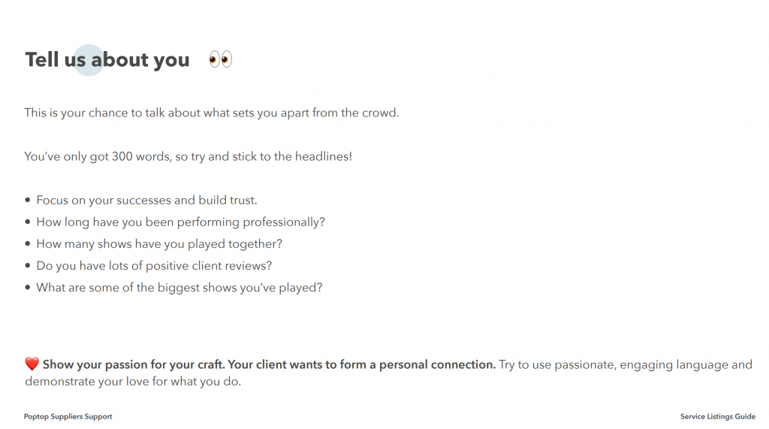Click the red heart emoji
Screen dimensions: 769x429
pyautogui.click(x=32, y=364)
